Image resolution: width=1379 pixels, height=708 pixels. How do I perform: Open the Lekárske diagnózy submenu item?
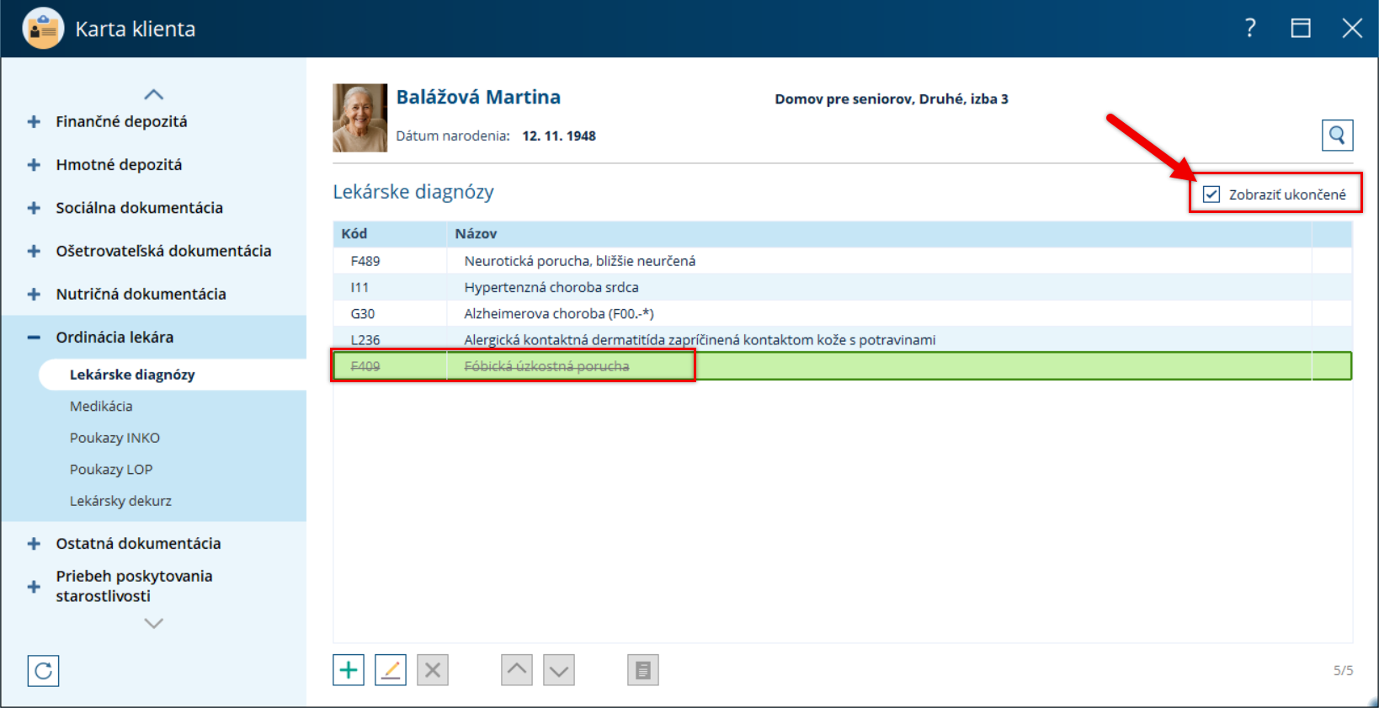[173, 375]
